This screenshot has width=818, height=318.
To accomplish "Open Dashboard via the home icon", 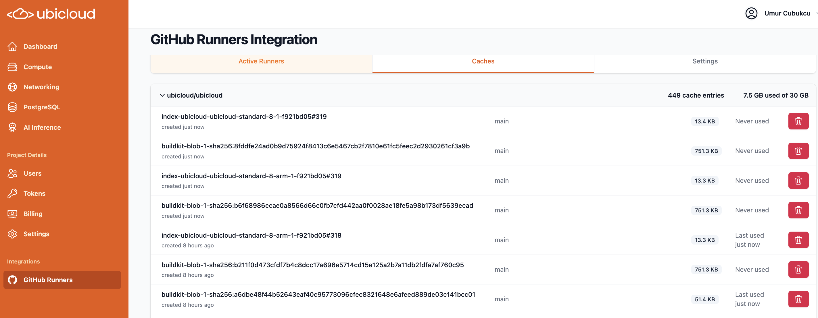I will pyautogui.click(x=12, y=46).
